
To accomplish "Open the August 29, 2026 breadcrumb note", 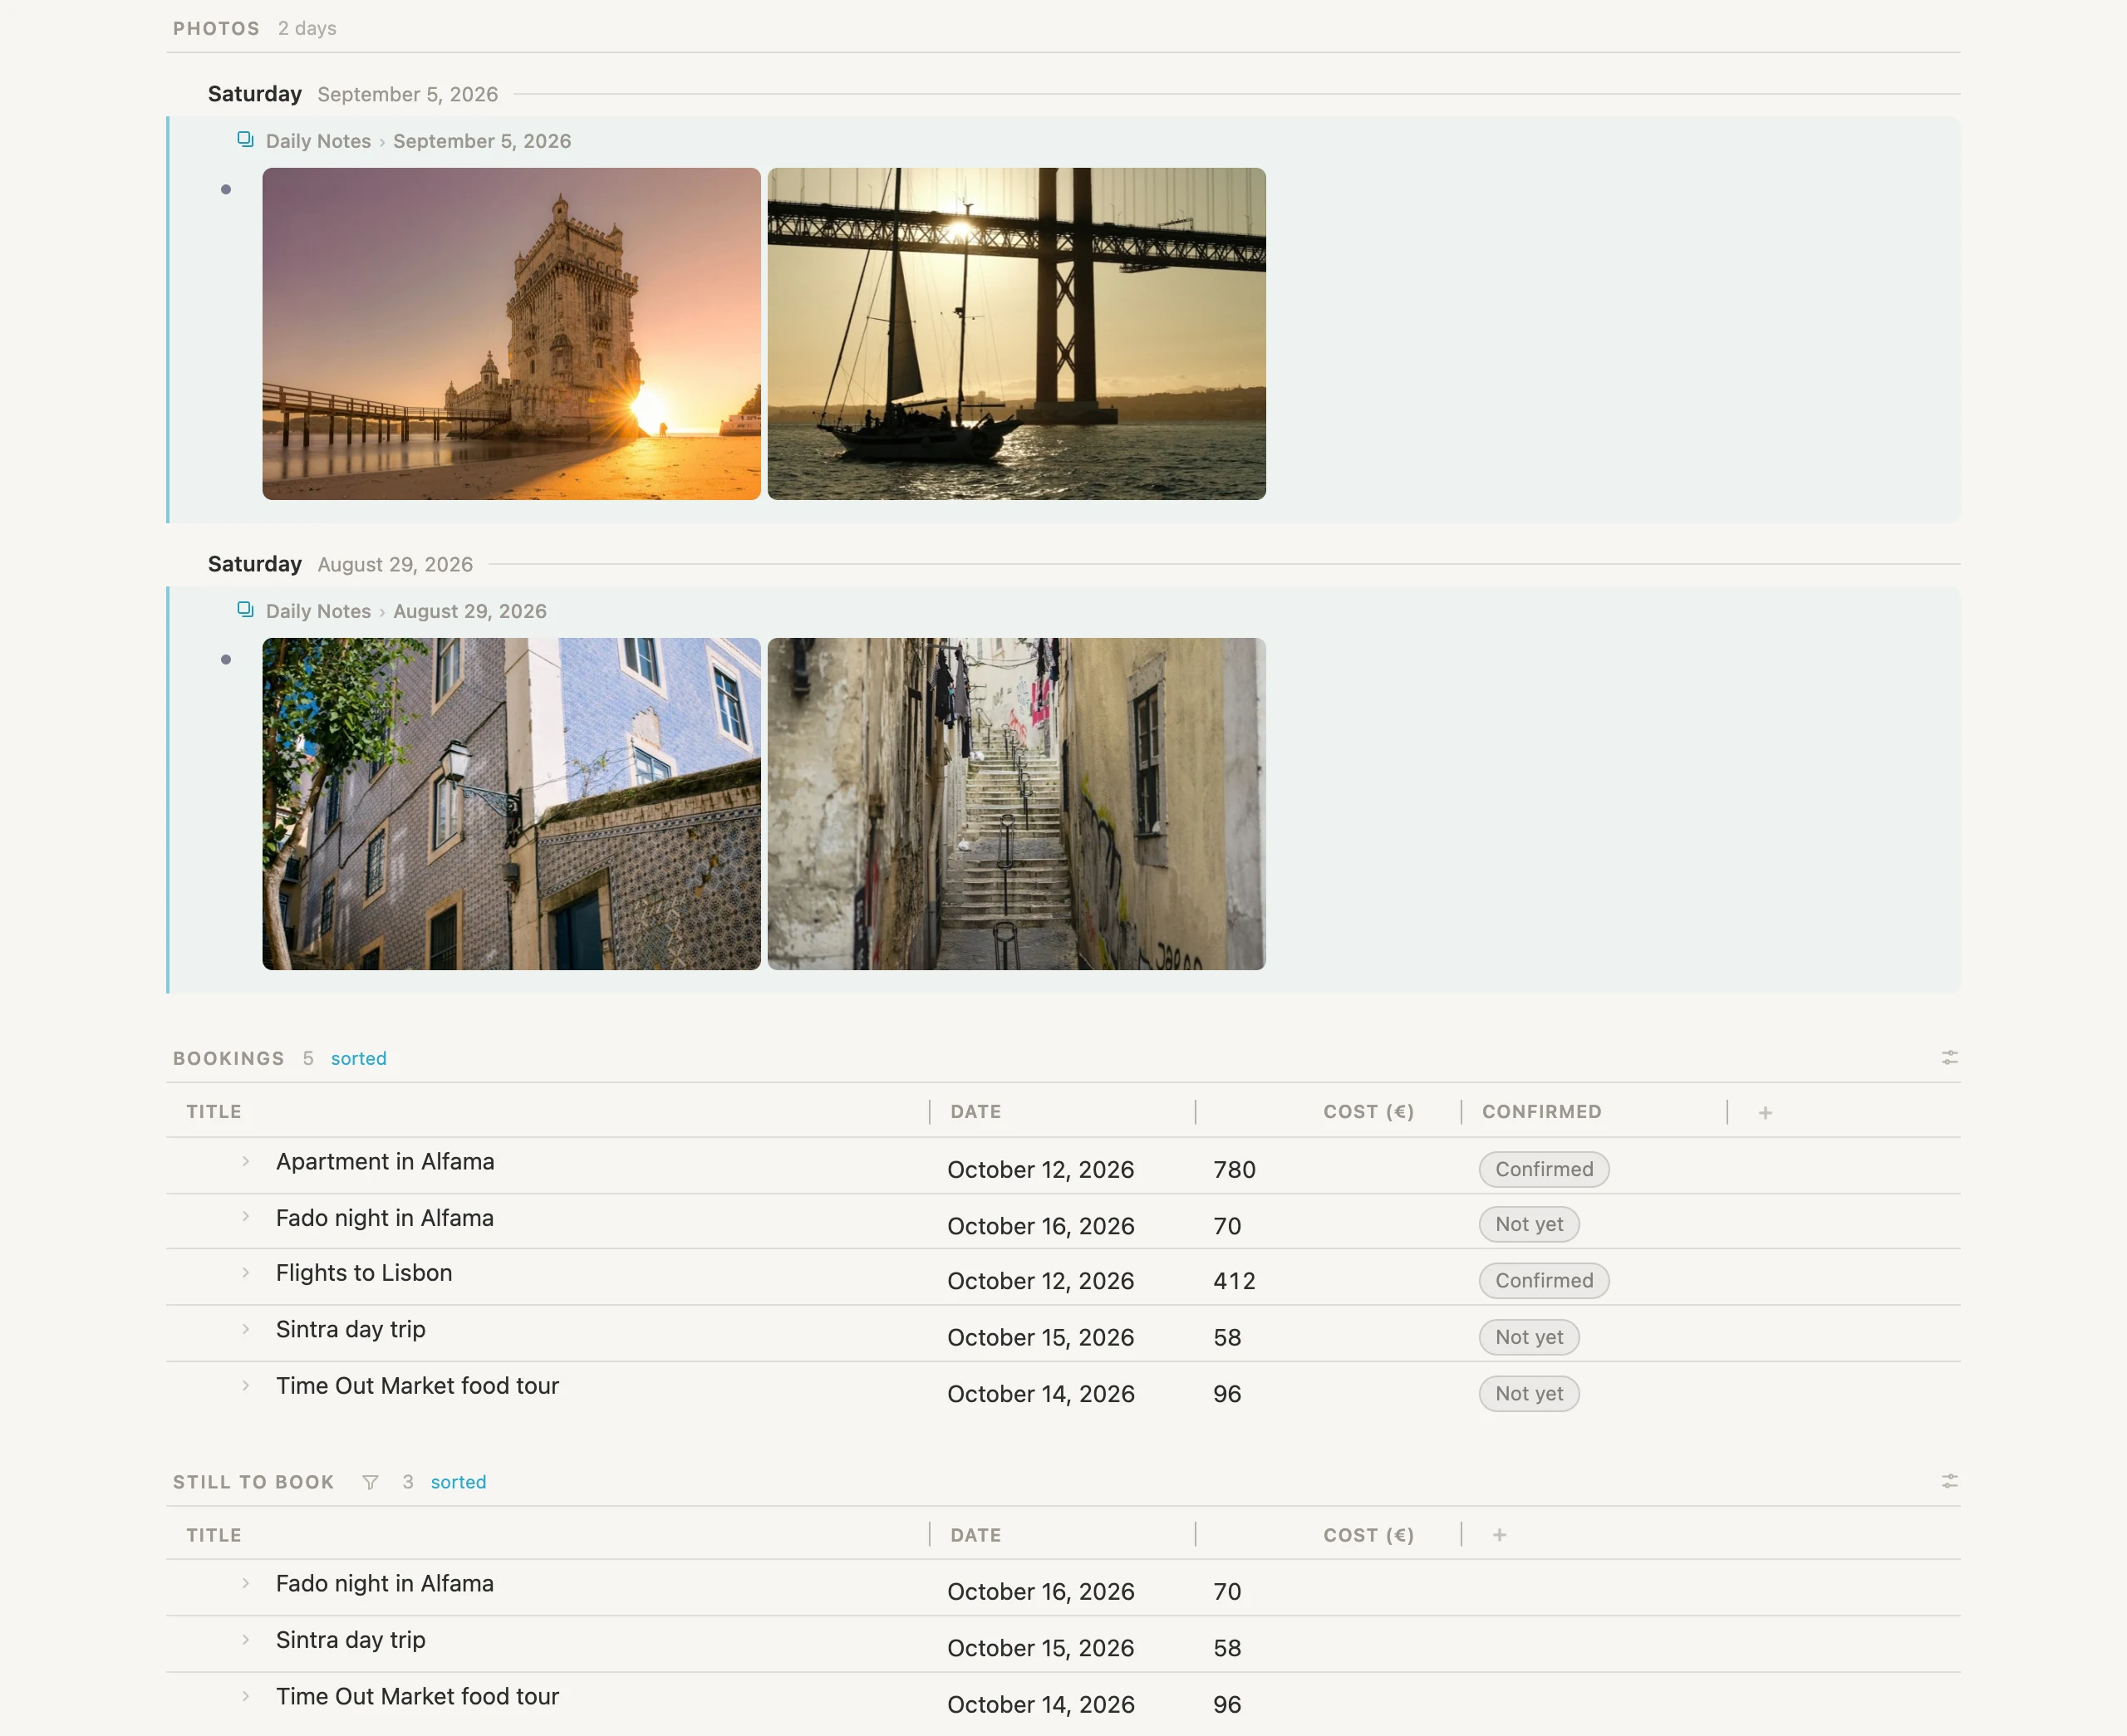I will click(x=470, y=611).
